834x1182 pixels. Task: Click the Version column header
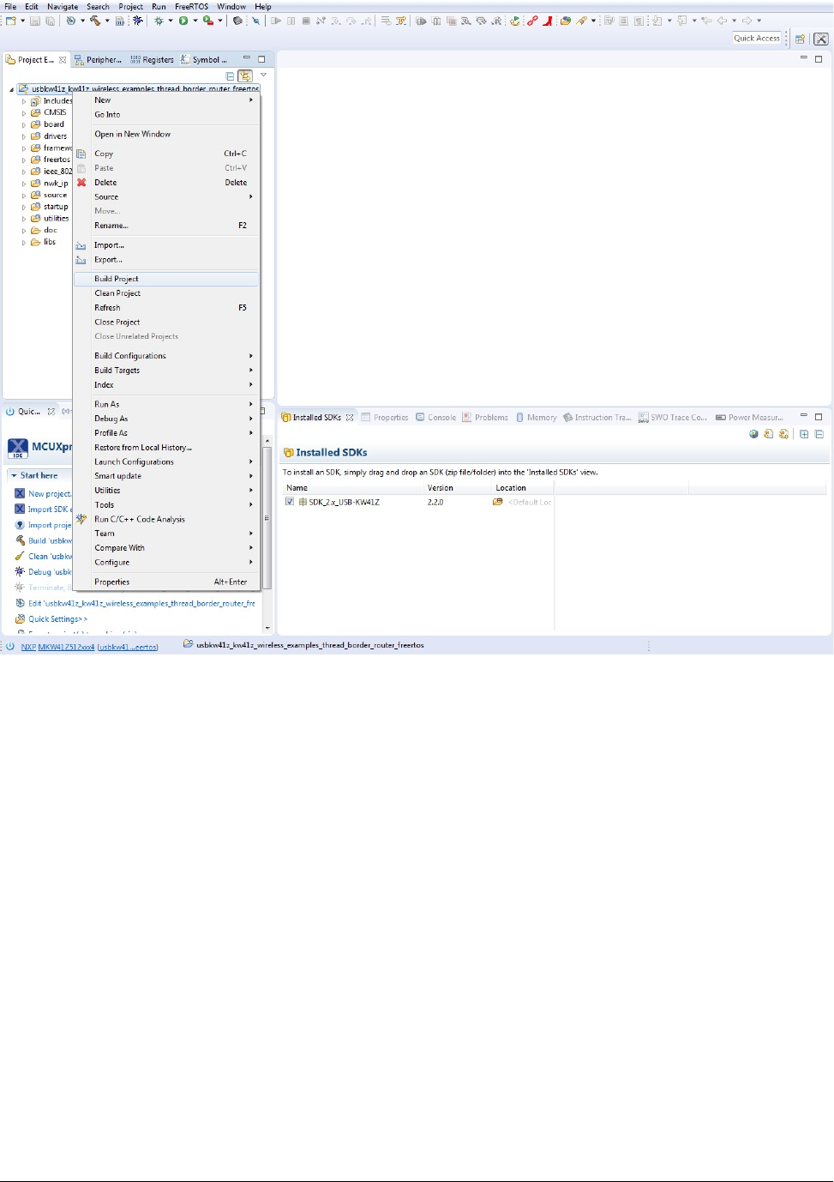coord(459,488)
